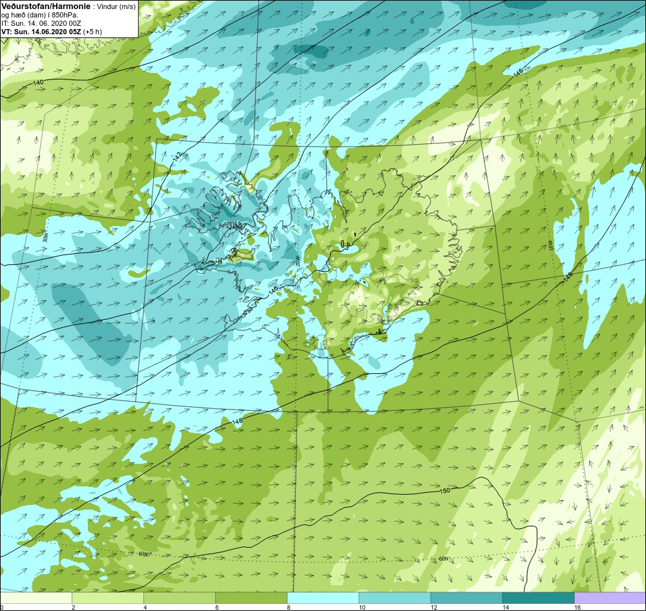Click the 12–14 m/s teal legend swatch
The height and width of the screenshot is (611, 646).
coord(466,598)
